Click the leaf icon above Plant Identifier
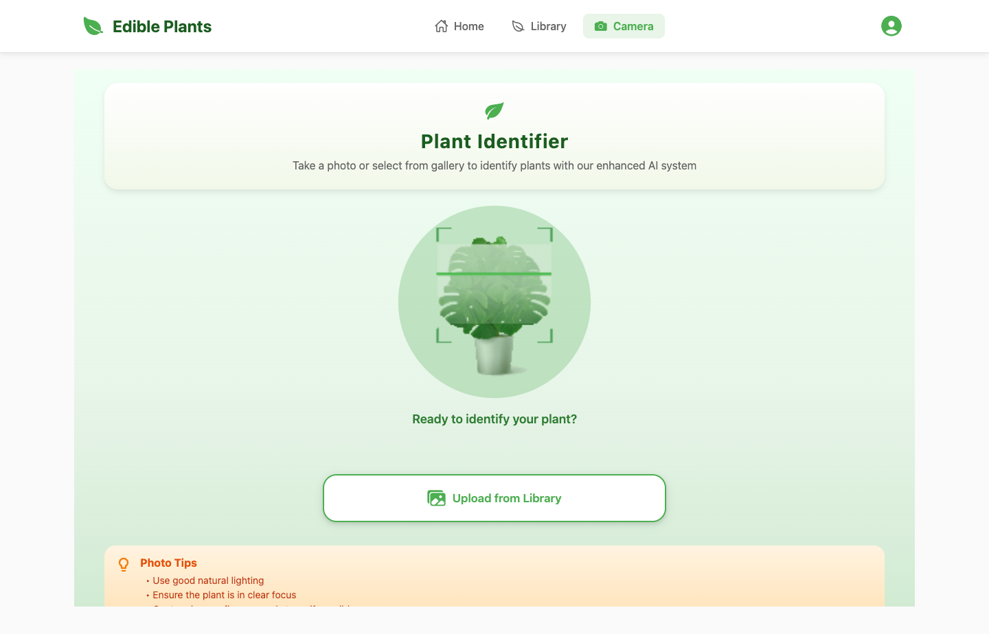This screenshot has width=989, height=634. (x=494, y=110)
